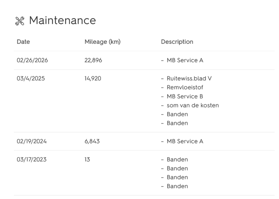Click the 14,920 mileage value
This screenshot has width=279, height=199.
point(93,79)
